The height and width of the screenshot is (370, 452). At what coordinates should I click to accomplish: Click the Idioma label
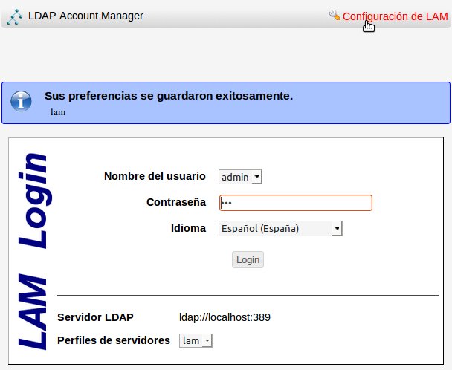[188, 228]
